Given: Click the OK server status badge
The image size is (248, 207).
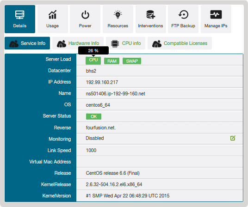Looking at the screenshot, I should [93, 116].
